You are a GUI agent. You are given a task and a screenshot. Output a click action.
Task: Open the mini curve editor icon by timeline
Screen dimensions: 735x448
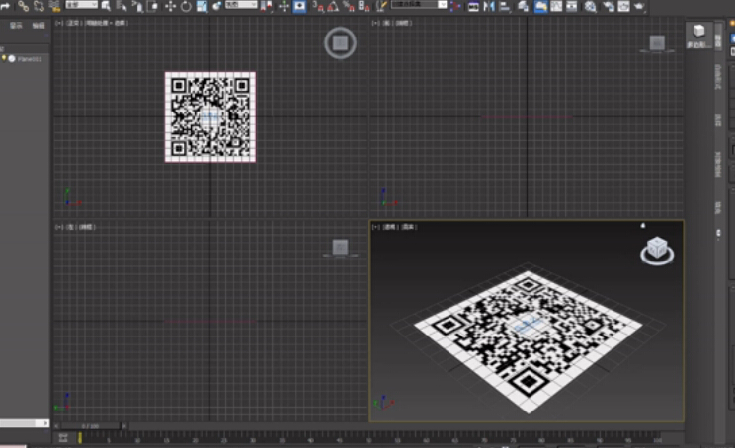pyautogui.click(x=63, y=438)
